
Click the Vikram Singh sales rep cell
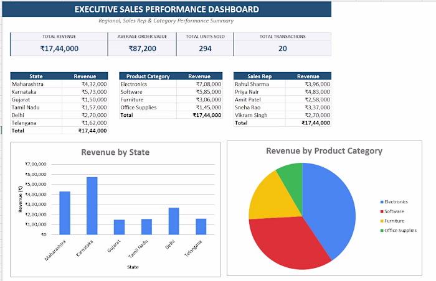coord(260,115)
